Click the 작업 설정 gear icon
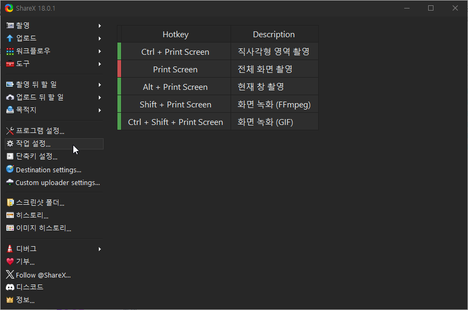 coord(10,144)
